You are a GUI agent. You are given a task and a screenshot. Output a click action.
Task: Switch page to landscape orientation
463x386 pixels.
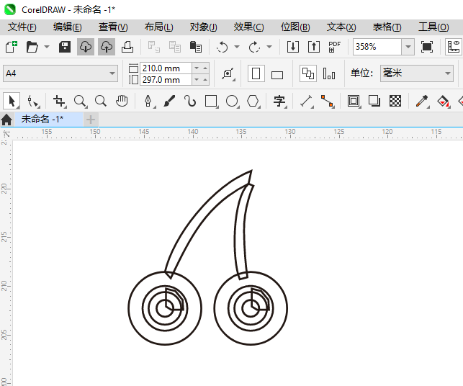click(x=277, y=73)
